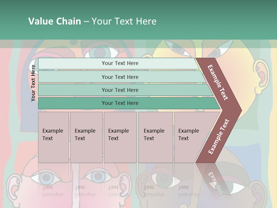Click the upper chevron arm "Example Text"
The width and height of the screenshot is (277, 208).
coord(218,82)
